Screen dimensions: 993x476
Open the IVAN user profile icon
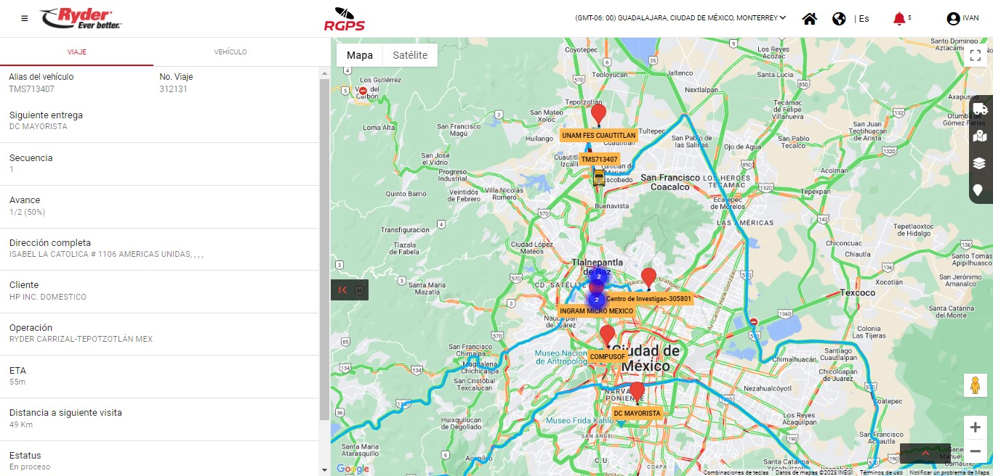pos(953,19)
